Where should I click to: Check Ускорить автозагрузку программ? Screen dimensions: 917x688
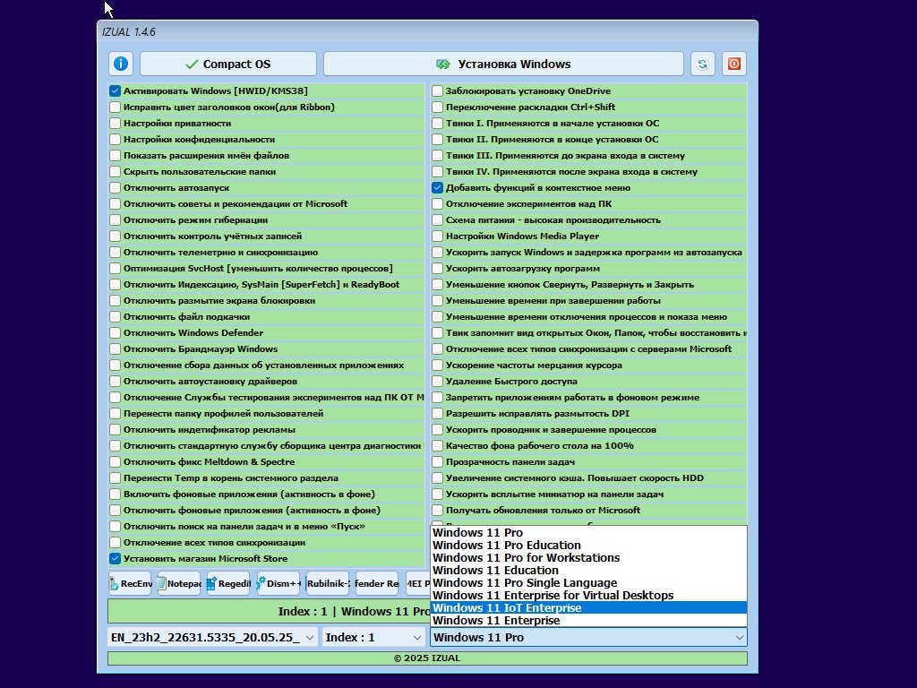point(437,269)
